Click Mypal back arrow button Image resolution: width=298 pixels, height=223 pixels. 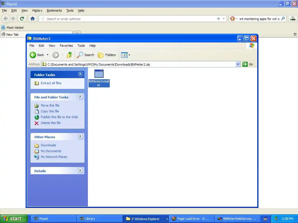pos(6,19)
